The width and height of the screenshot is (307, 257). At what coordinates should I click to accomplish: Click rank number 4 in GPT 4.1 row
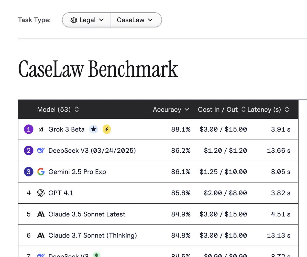(x=29, y=193)
